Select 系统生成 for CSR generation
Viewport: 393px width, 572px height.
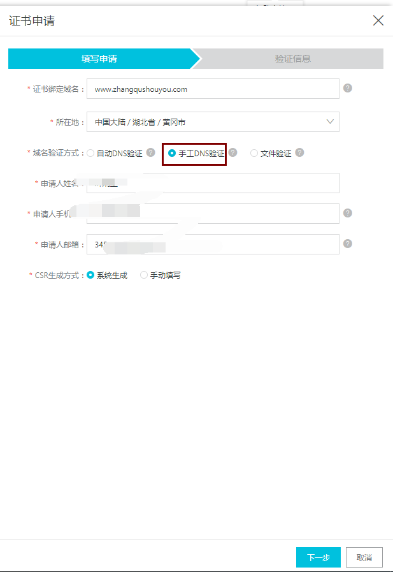[90, 275]
